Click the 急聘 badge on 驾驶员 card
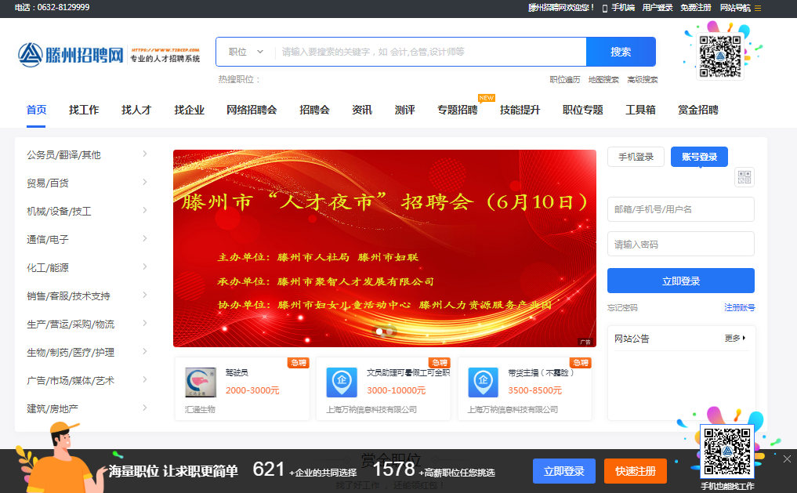 point(299,362)
